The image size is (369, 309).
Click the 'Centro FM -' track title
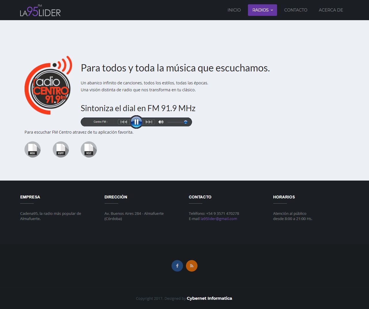coord(101,122)
